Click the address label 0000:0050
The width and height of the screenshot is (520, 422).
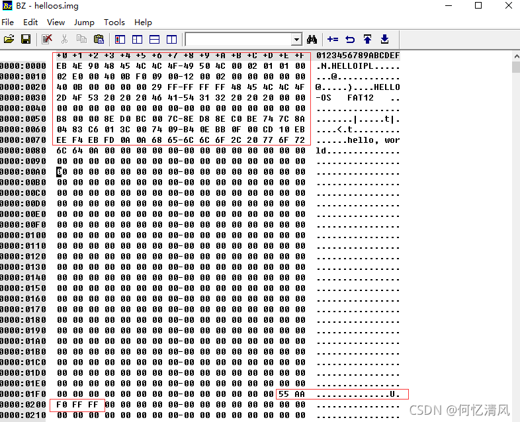click(x=23, y=119)
